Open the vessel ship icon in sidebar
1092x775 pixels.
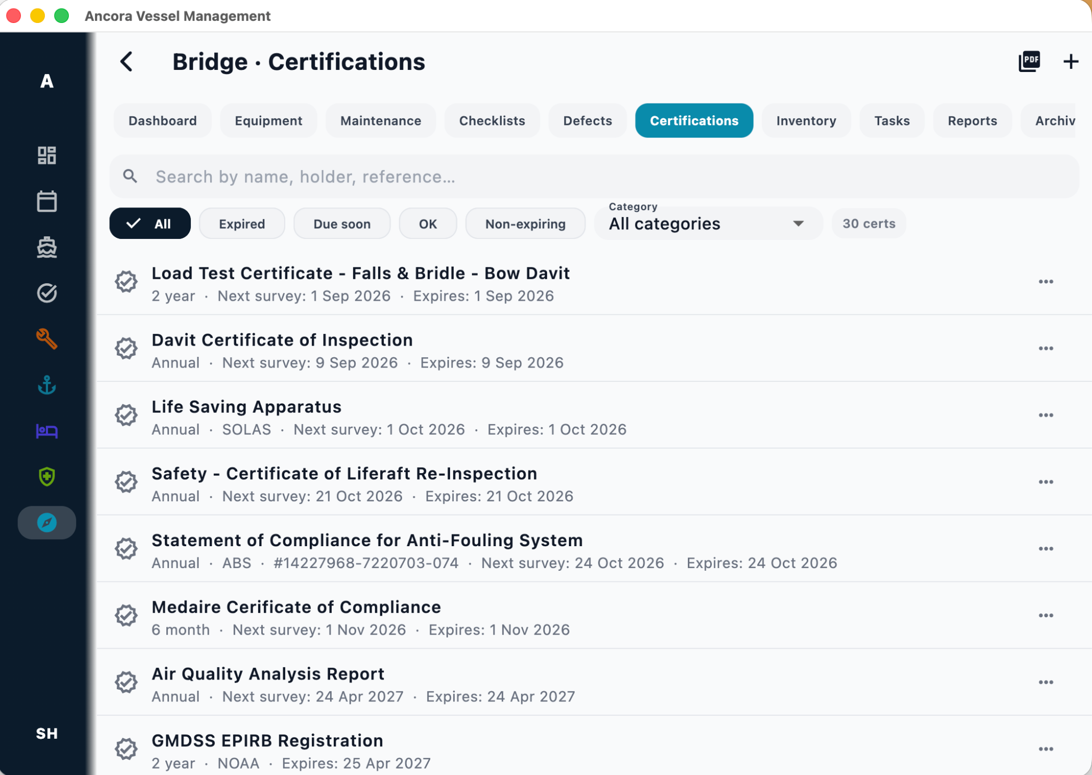[x=47, y=247]
